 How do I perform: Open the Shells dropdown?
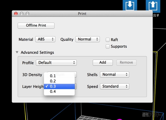click(115, 75)
